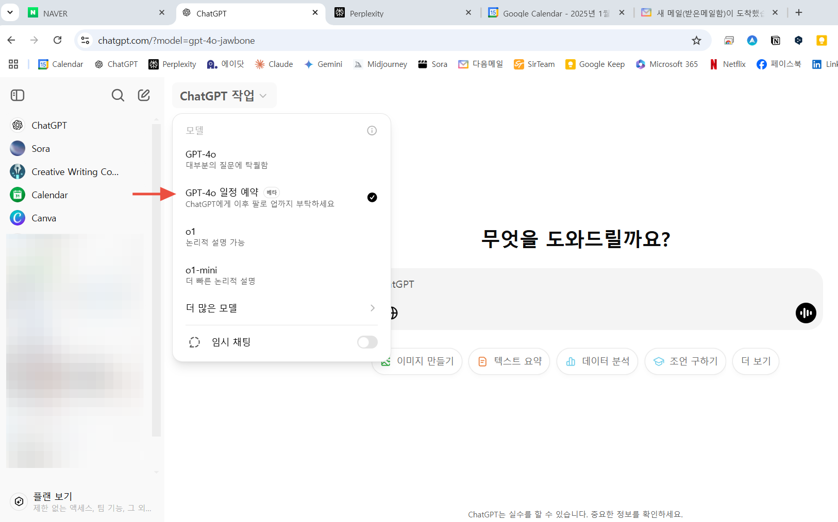Click the 더 보기 suggestion button
This screenshot has width=838, height=522.
tap(756, 361)
